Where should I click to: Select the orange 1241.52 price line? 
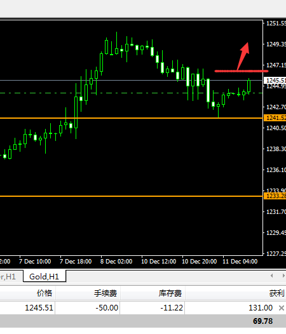pyautogui.click(x=131, y=118)
